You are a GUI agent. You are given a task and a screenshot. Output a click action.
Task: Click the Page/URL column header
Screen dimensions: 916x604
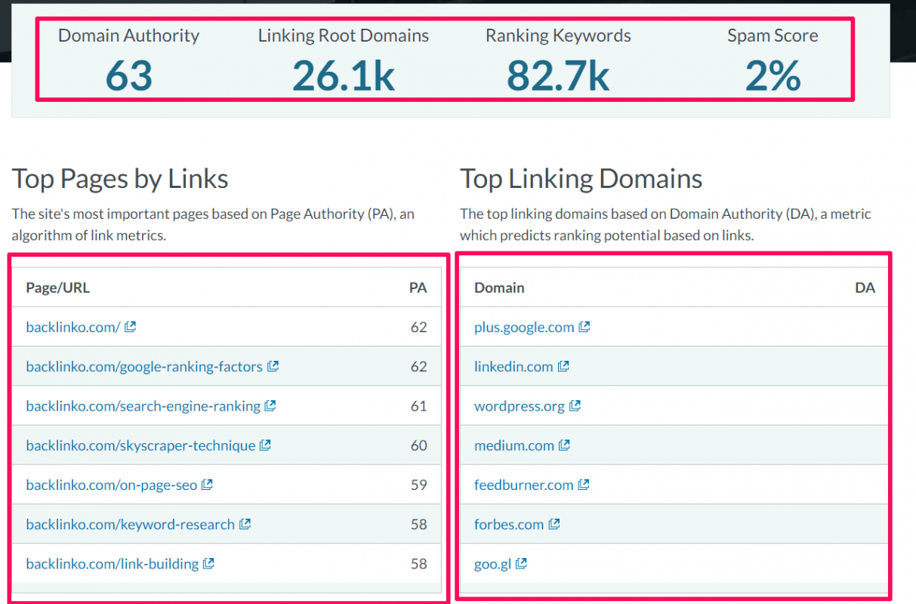pyautogui.click(x=58, y=288)
